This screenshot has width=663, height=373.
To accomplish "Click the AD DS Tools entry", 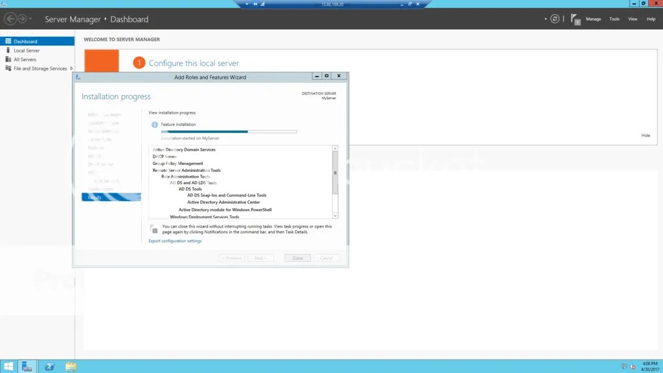I will 190,189.
